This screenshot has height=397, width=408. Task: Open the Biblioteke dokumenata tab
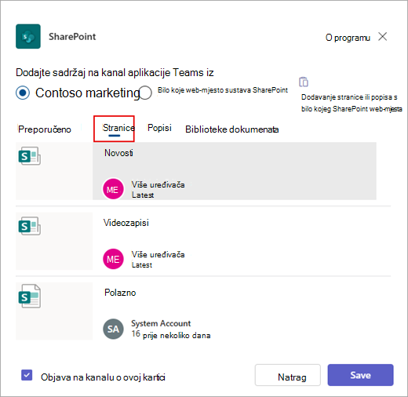click(231, 129)
